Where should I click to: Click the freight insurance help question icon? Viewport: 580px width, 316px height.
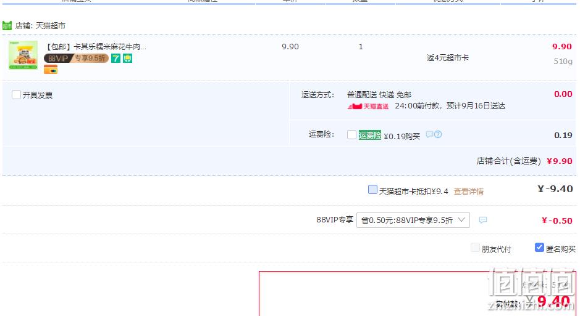click(438, 134)
